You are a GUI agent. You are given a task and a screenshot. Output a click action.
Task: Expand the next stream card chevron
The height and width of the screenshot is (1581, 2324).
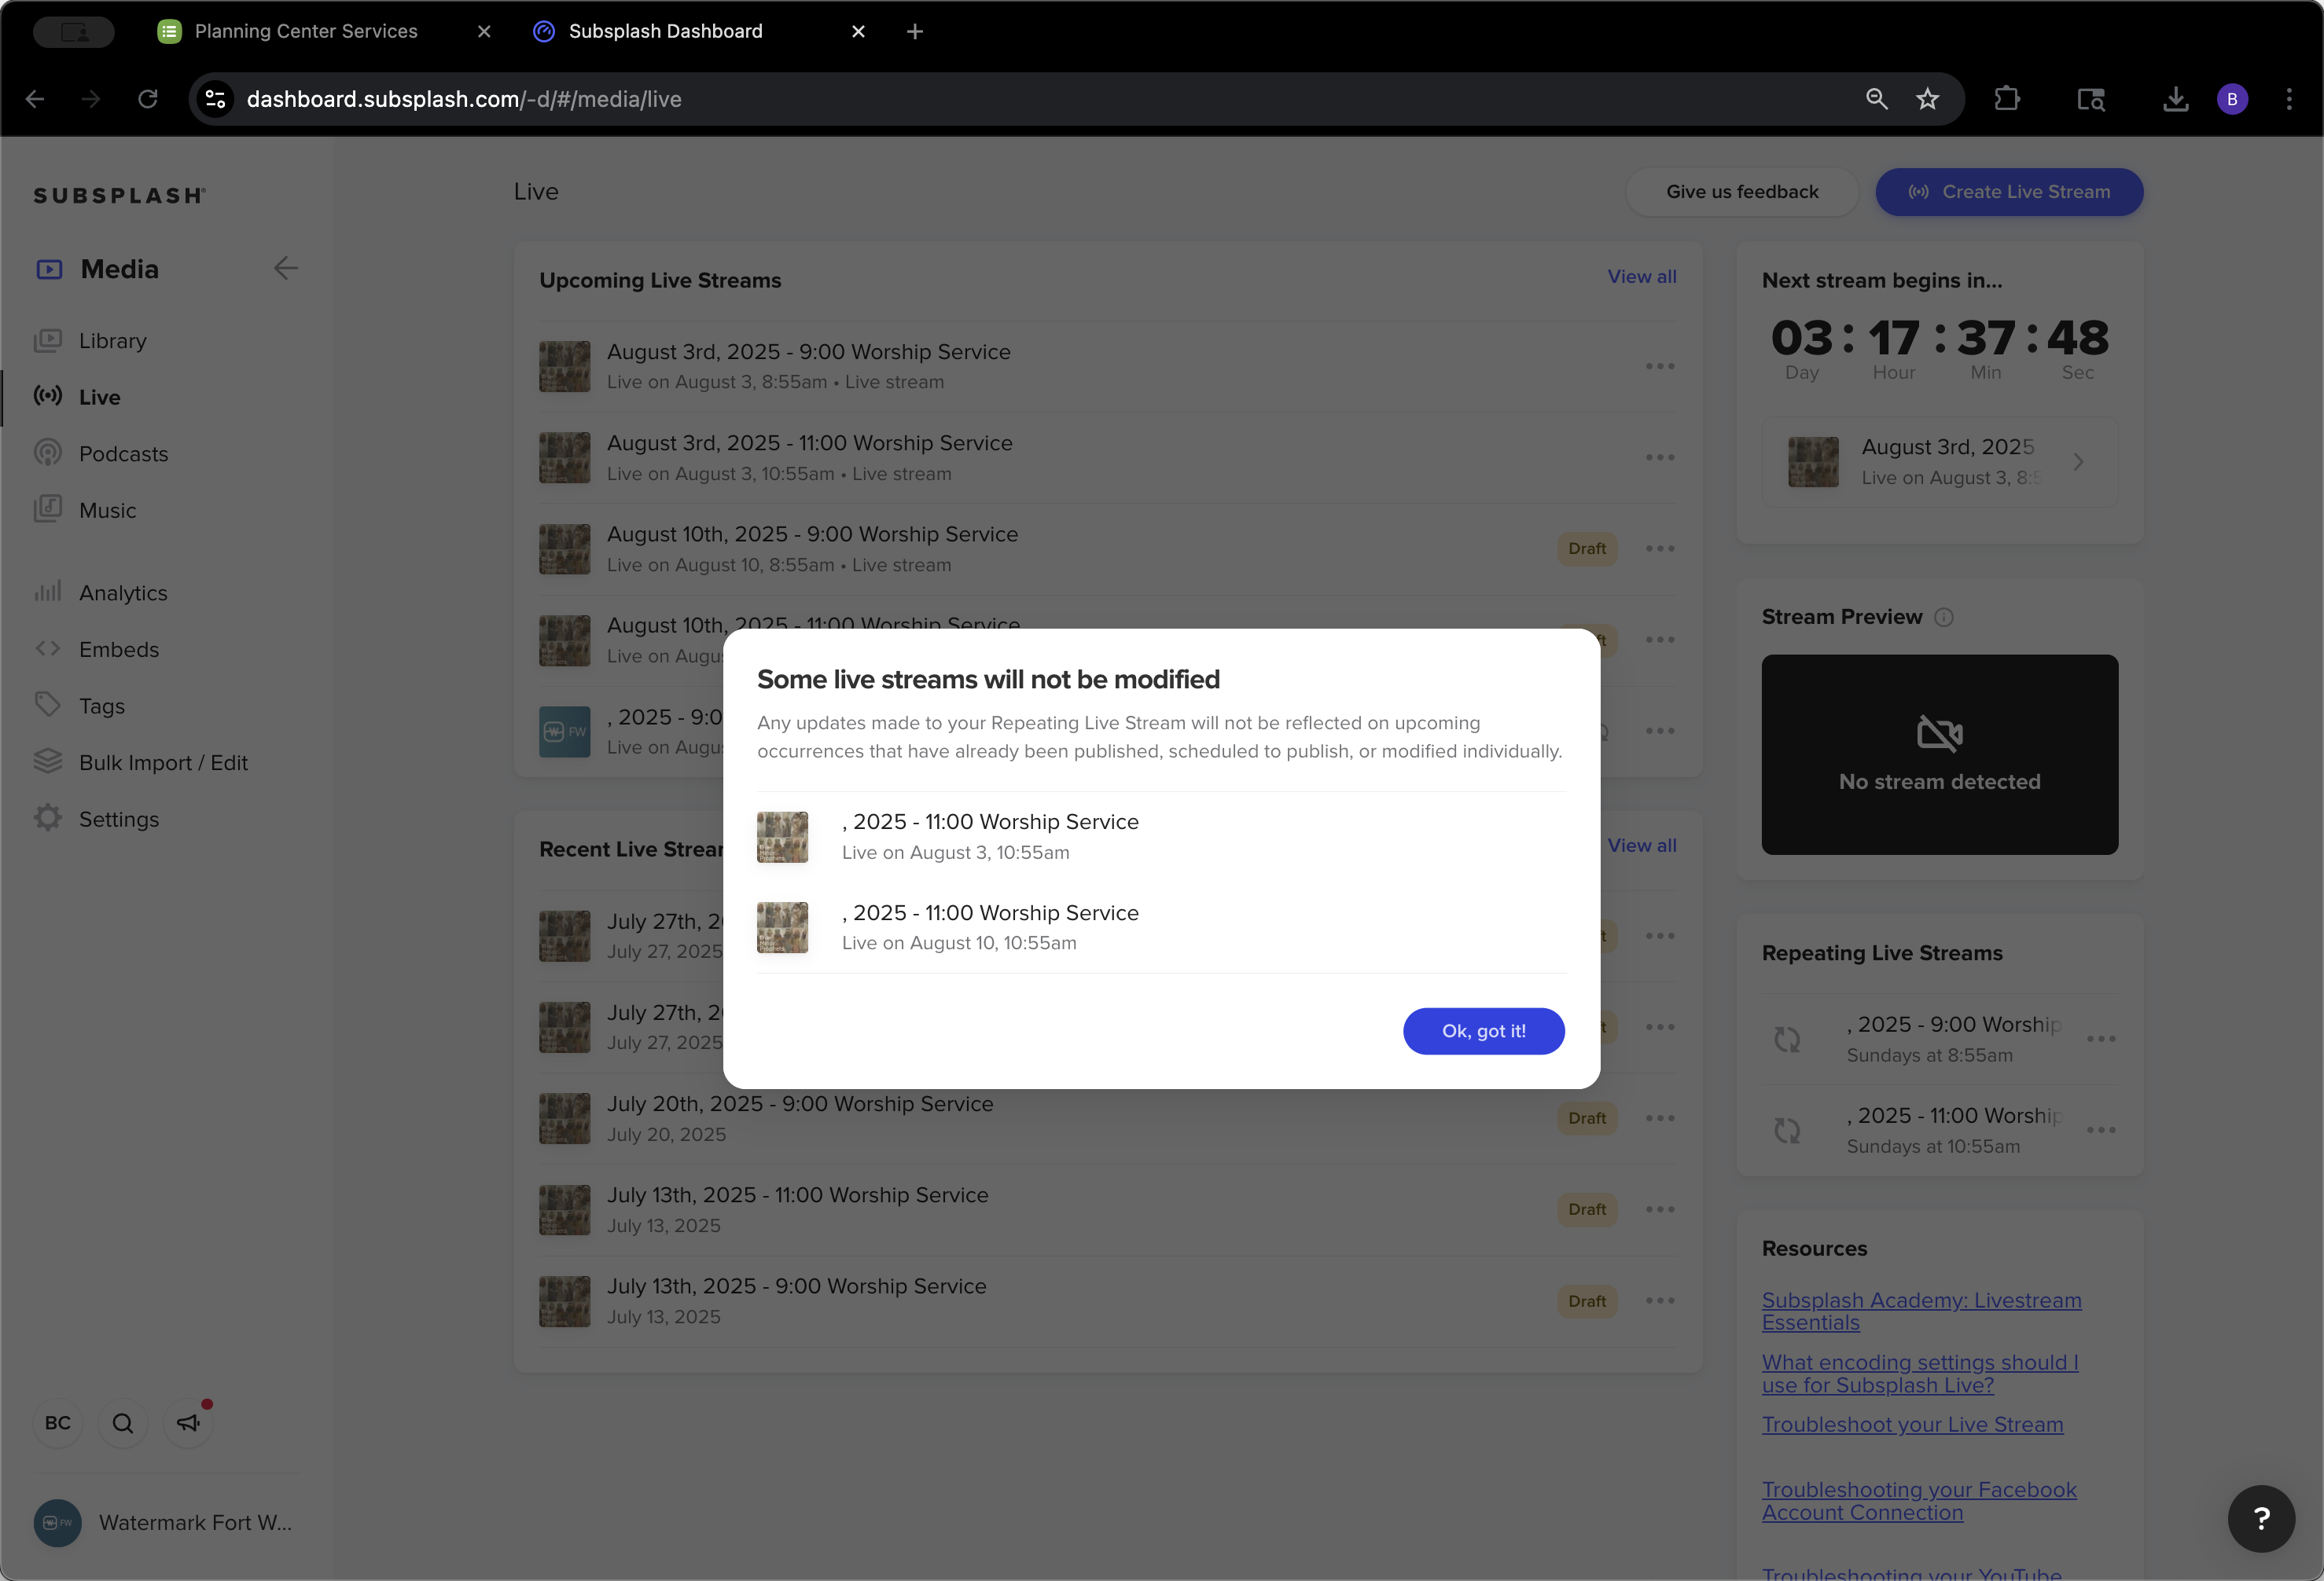pos(2078,462)
